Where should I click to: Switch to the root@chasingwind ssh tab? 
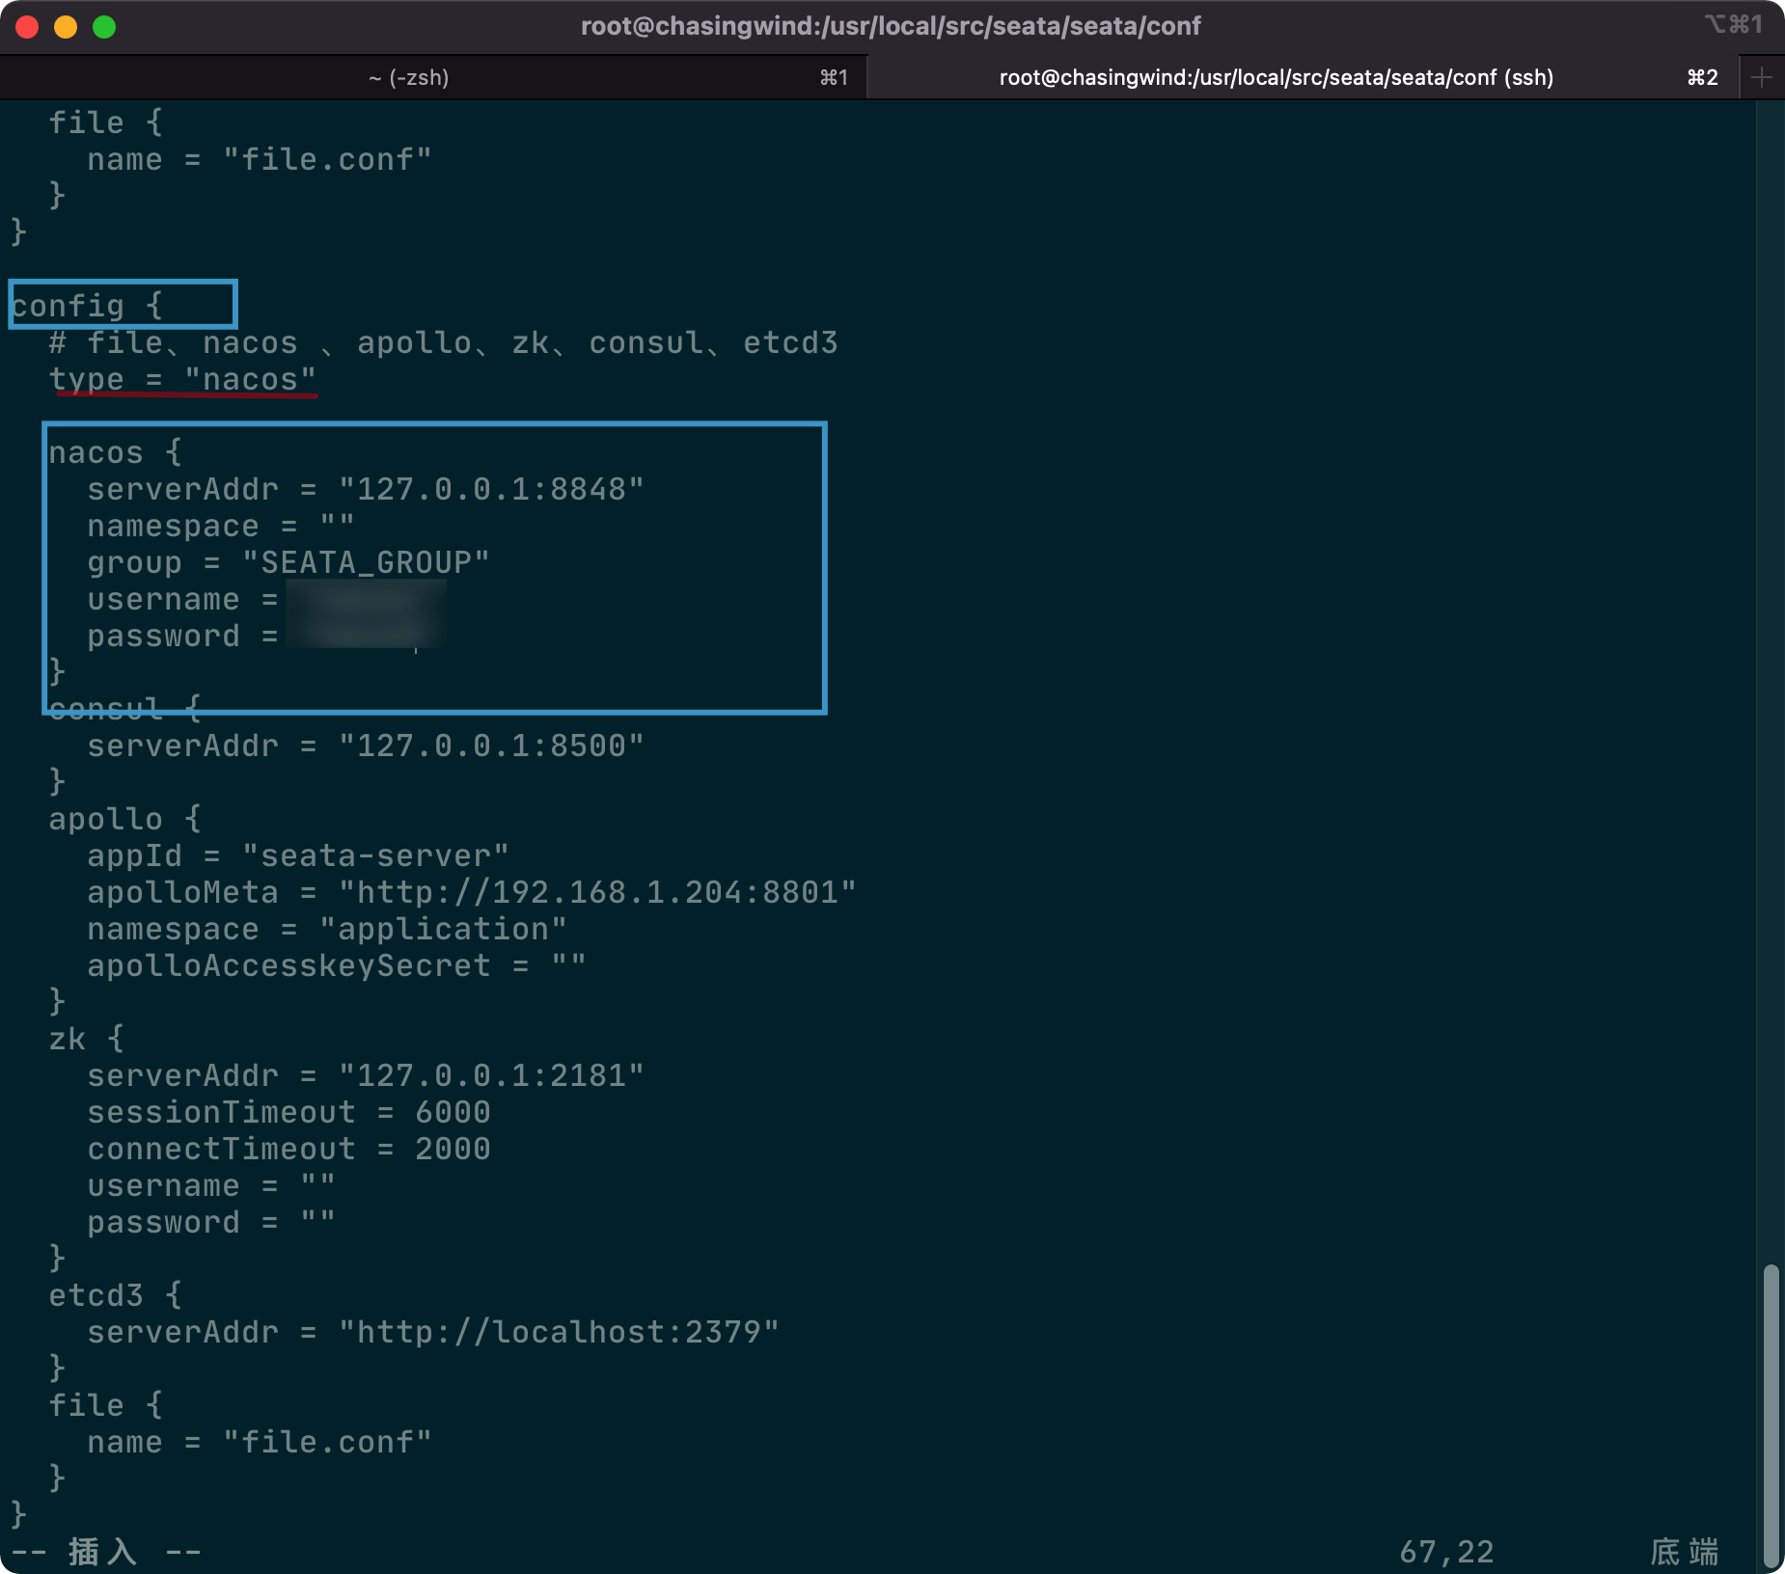[x=1303, y=77]
